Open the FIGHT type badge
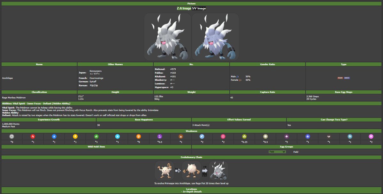This screenshot has width=383, height=194. point(340,78)
